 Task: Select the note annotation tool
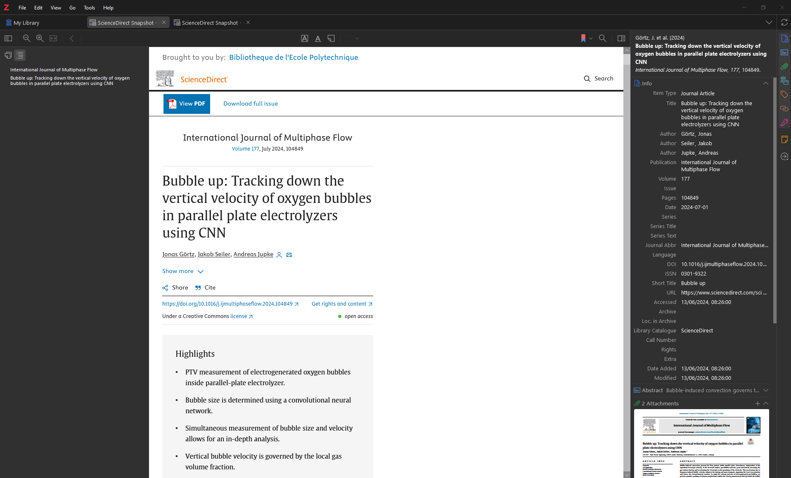coord(331,38)
